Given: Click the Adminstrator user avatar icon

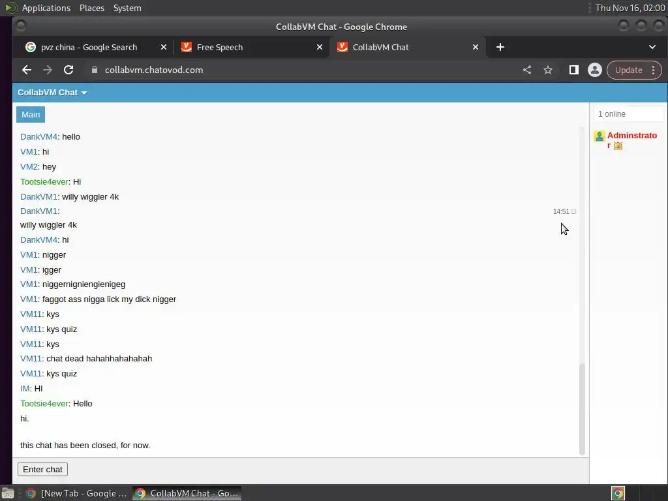Looking at the screenshot, I should [x=600, y=136].
